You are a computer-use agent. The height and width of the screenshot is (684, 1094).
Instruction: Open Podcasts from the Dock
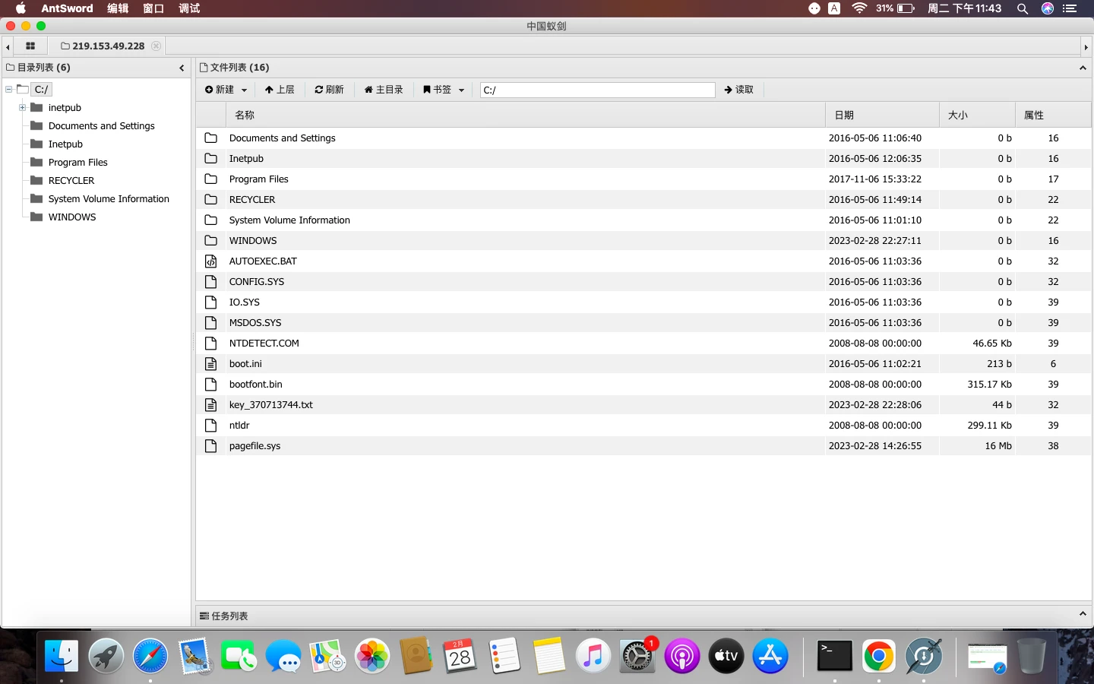[682, 656]
